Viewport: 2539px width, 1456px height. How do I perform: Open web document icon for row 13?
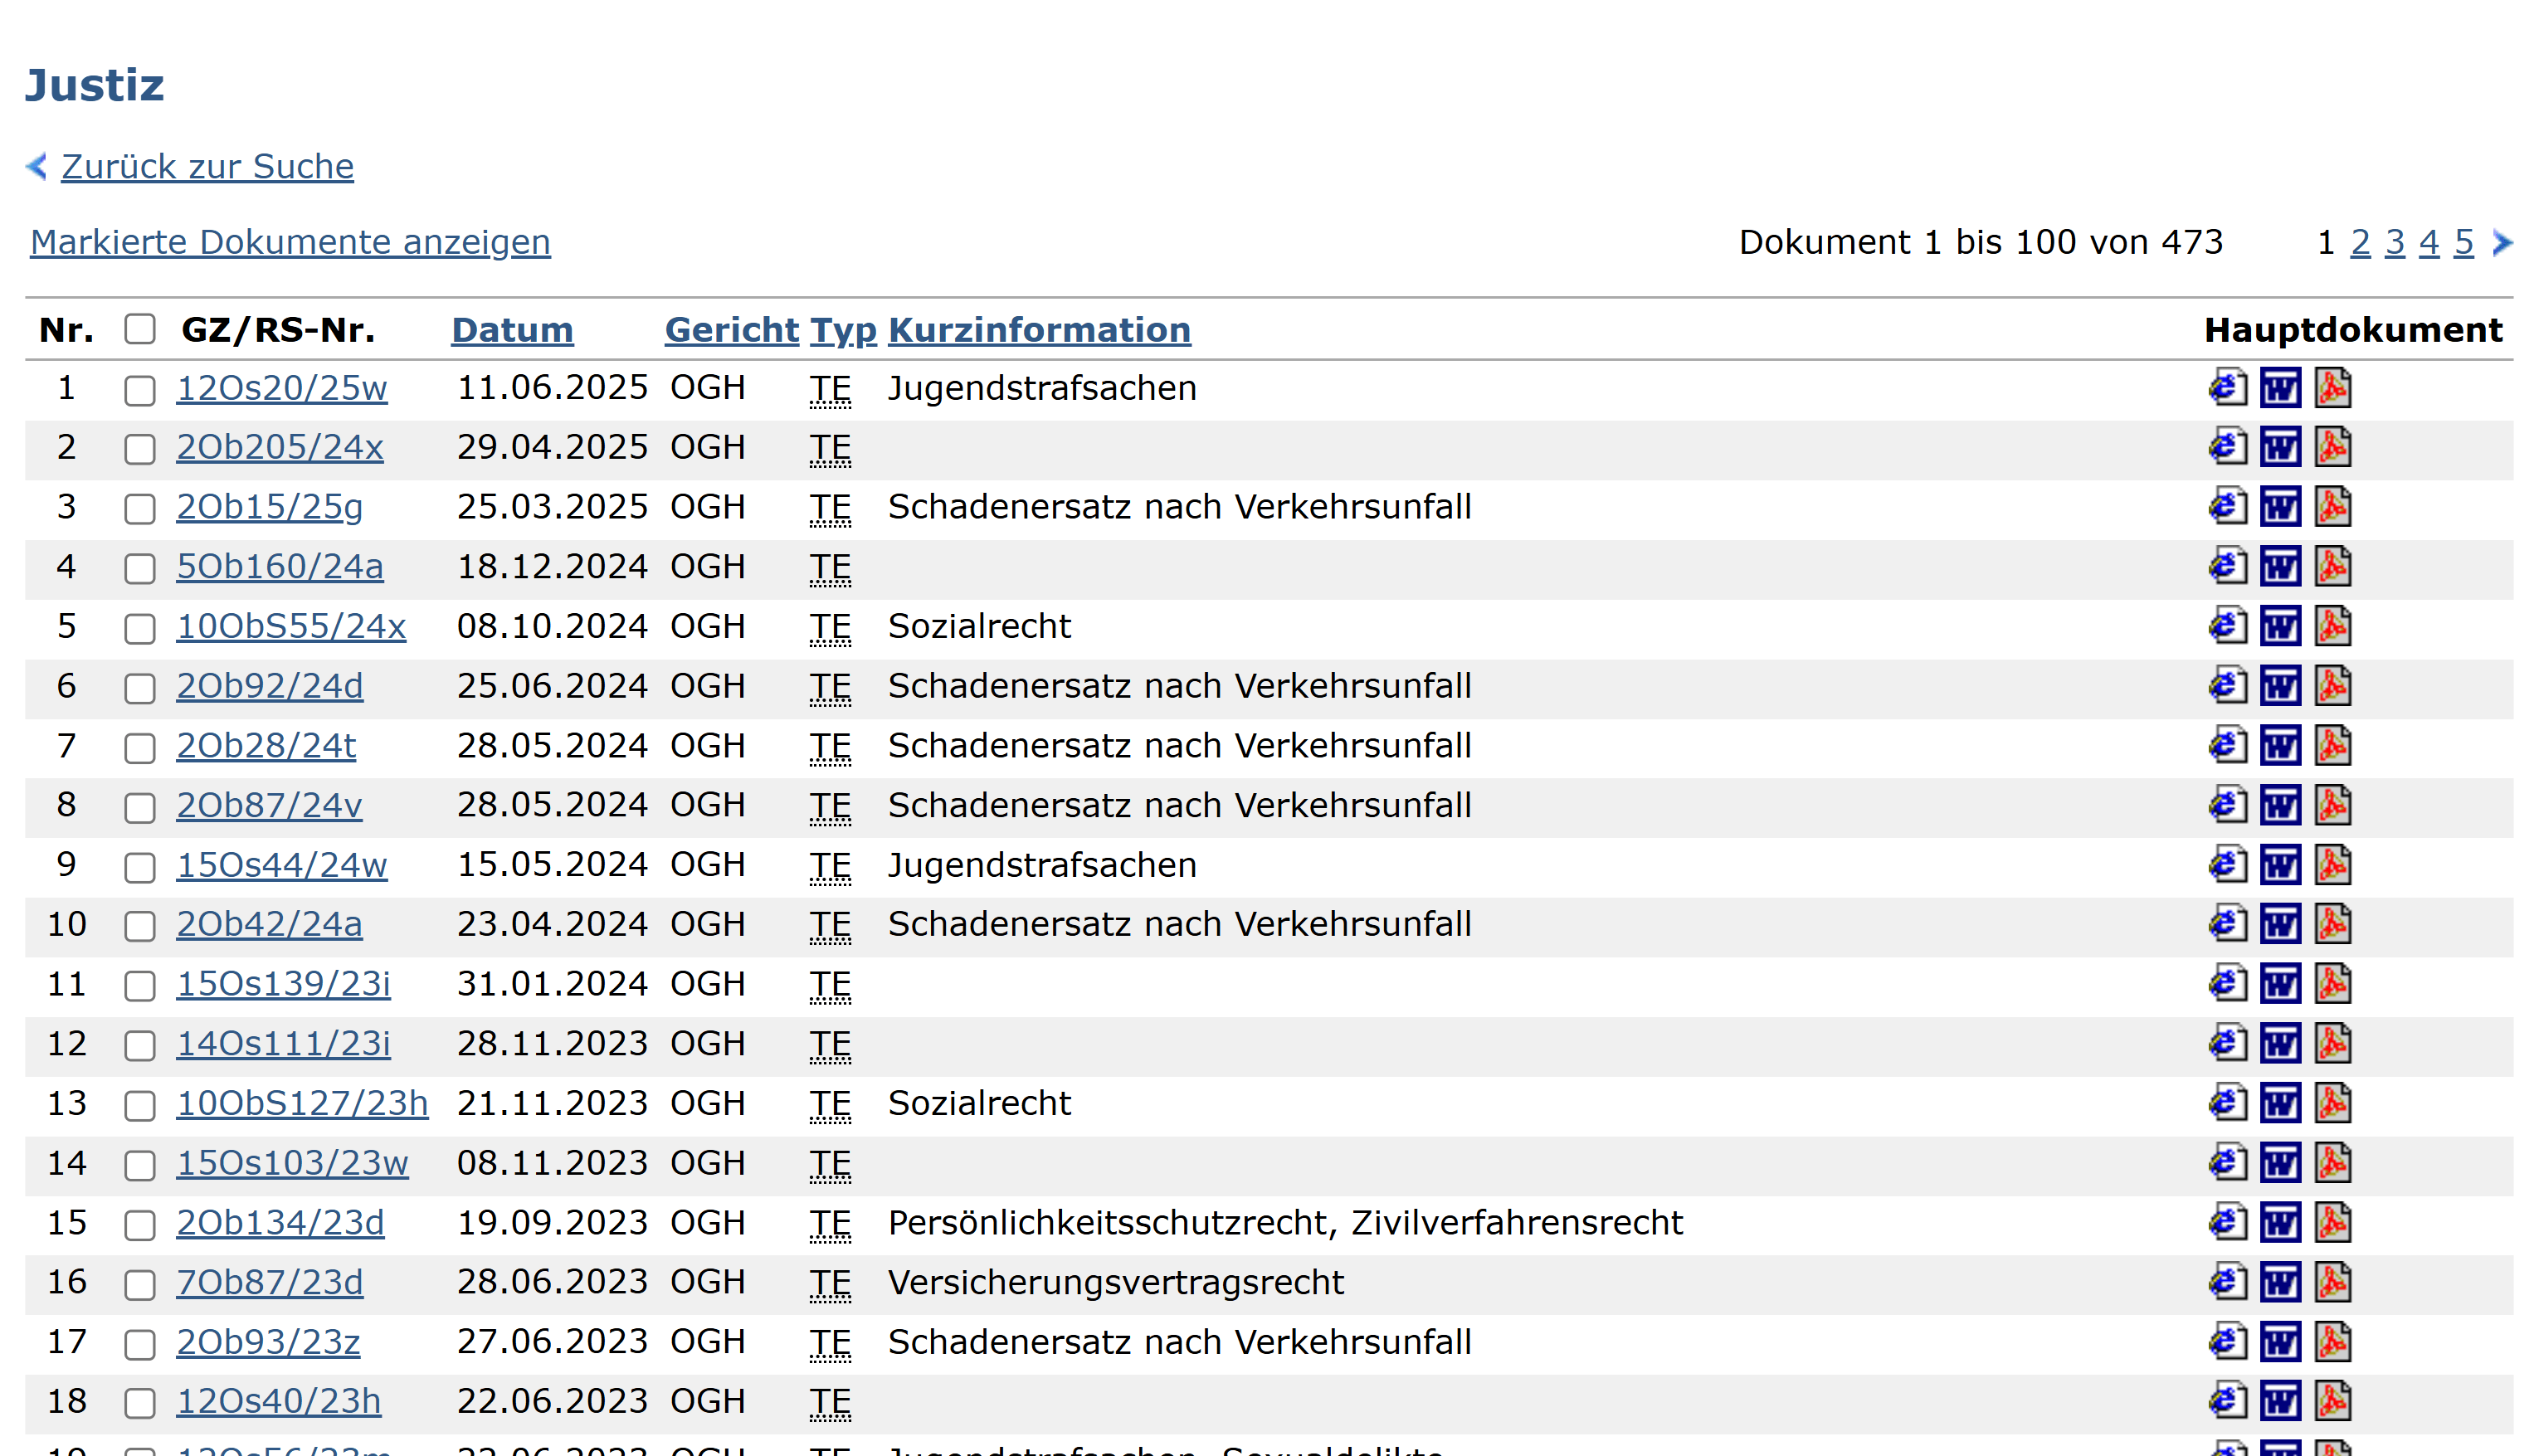click(2227, 1103)
